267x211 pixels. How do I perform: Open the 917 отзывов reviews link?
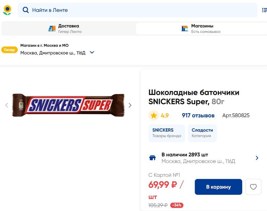pos(198,116)
